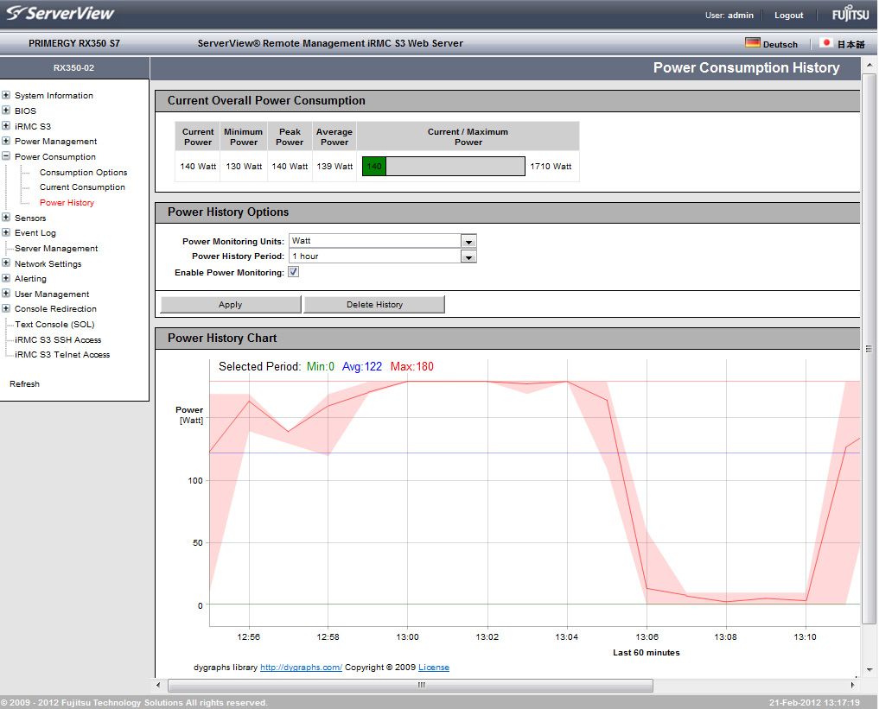Image resolution: width=879 pixels, height=709 pixels.
Task: Click the Event Log tree label
Action: tap(35, 233)
